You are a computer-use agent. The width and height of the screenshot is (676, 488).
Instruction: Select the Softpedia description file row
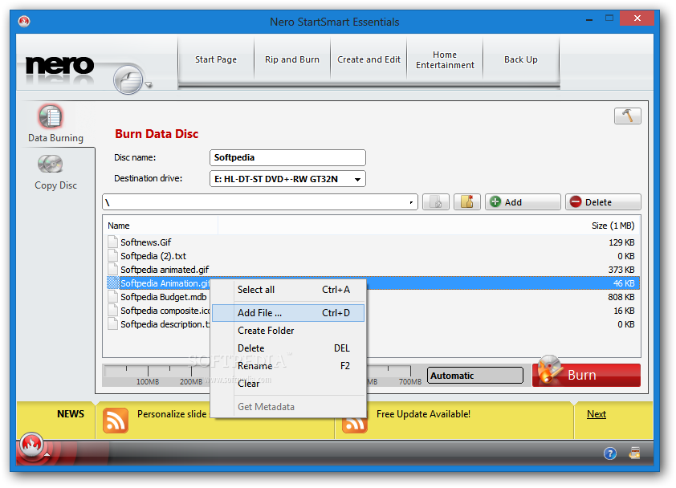click(371, 324)
